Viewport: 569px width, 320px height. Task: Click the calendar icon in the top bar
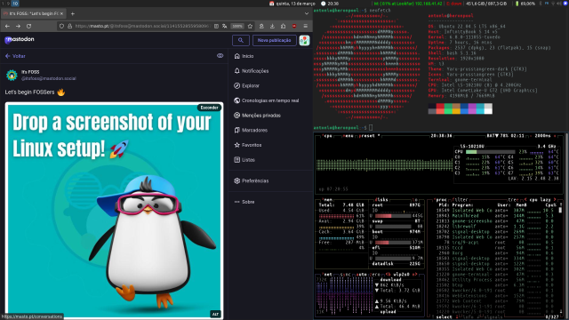[x=271, y=4]
